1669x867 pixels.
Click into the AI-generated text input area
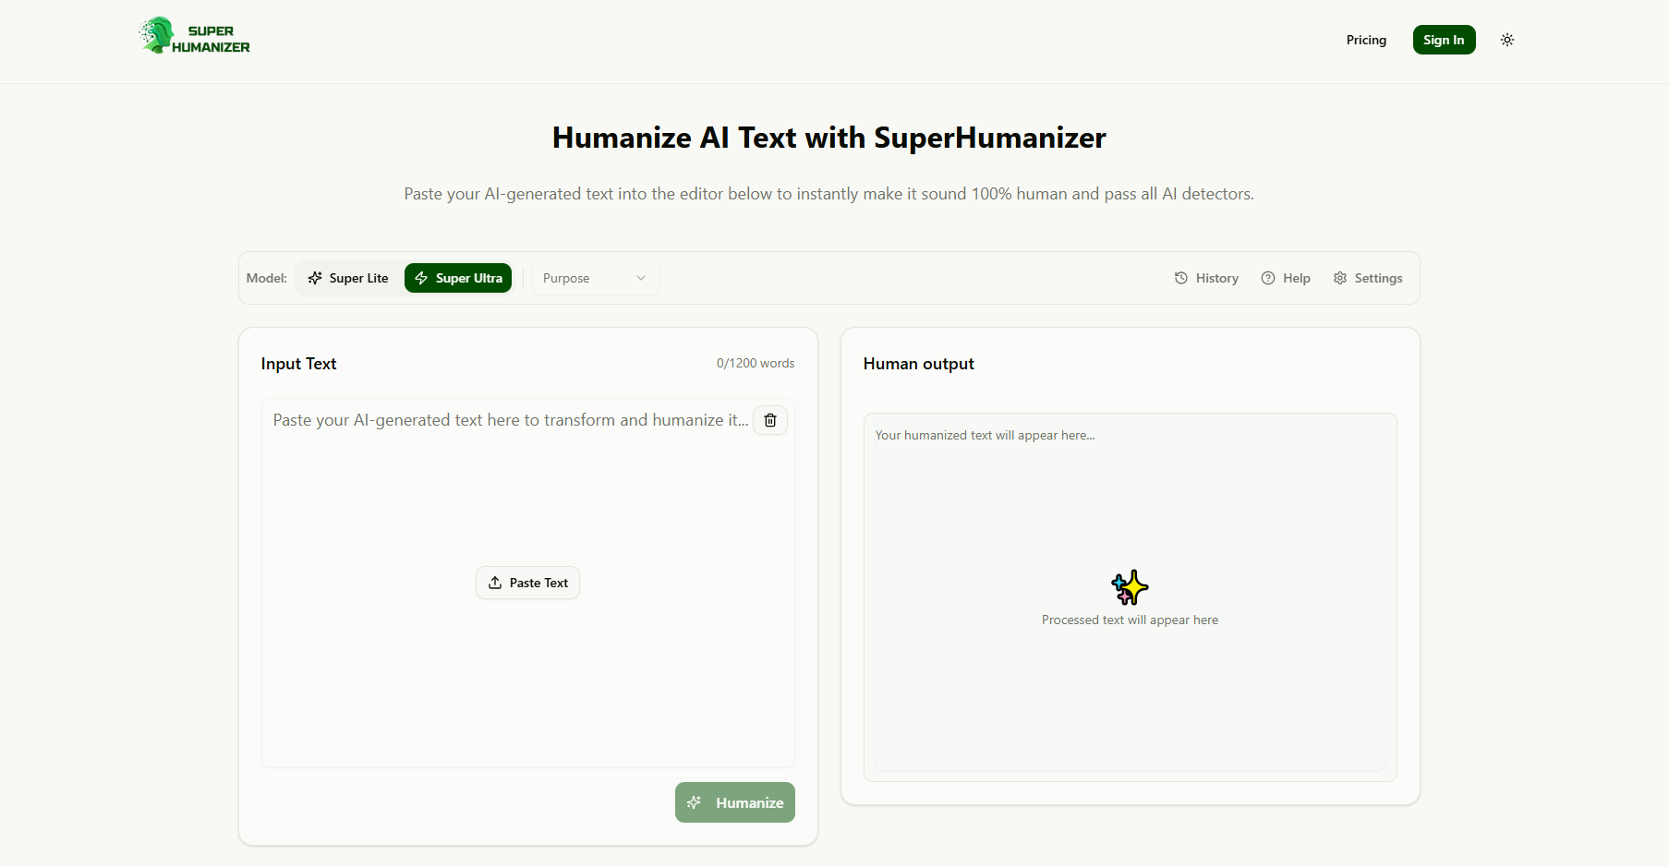[528, 583]
